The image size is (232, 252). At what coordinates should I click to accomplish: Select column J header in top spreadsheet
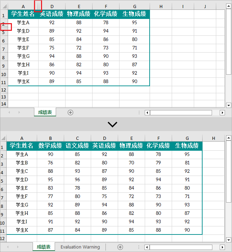205,7
